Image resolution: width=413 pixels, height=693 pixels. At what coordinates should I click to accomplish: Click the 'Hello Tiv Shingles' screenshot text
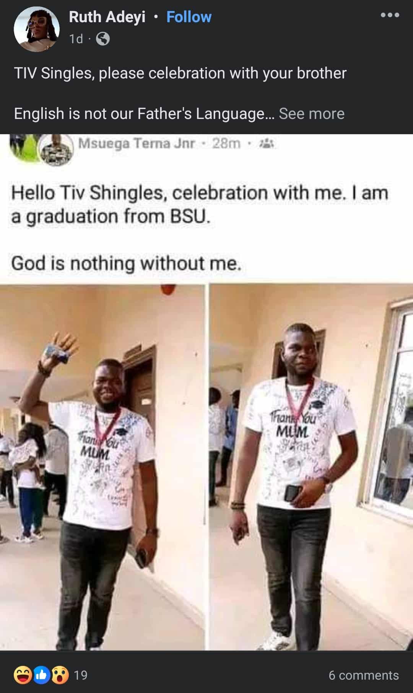[x=199, y=204]
